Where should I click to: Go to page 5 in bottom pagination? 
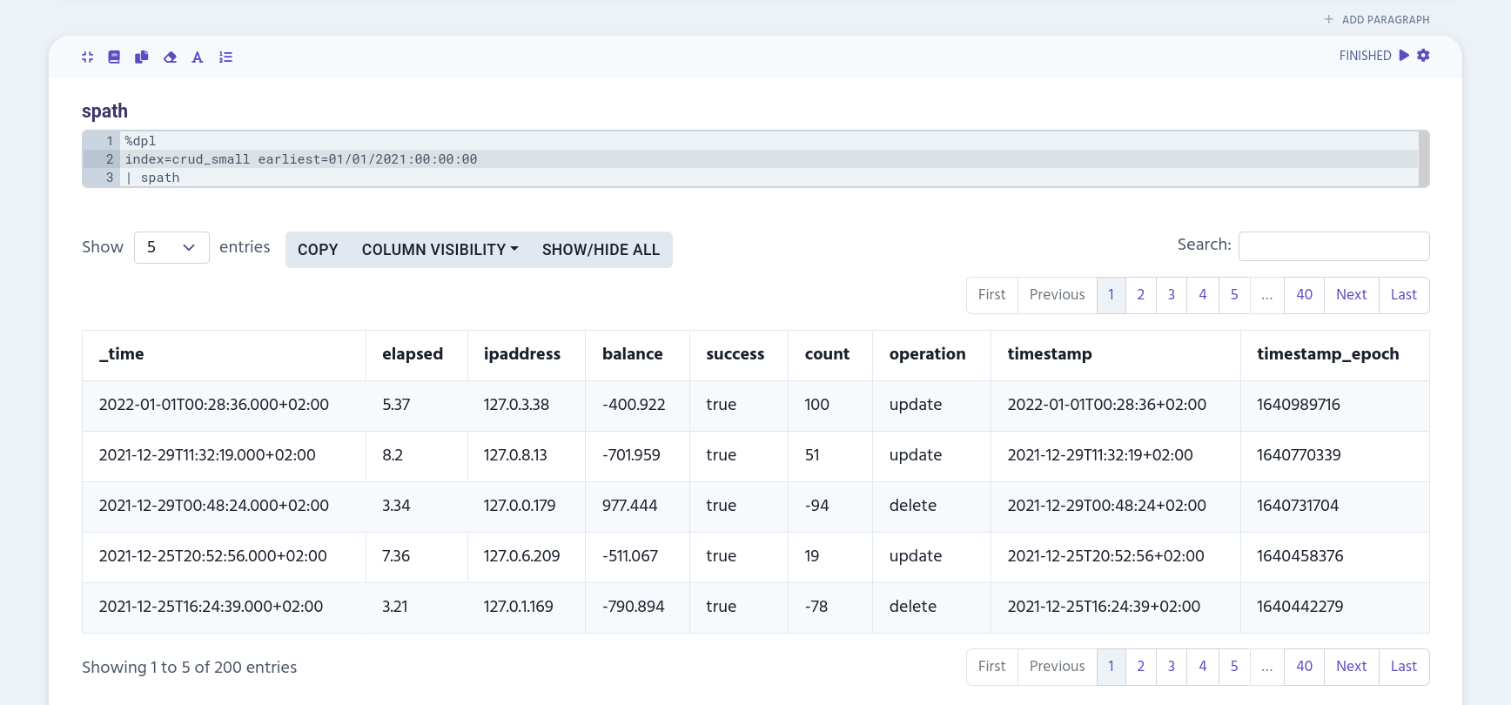(1234, 667)
